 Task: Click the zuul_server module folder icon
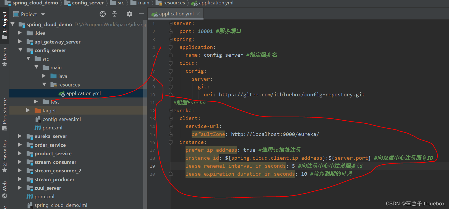coord(30,188)
